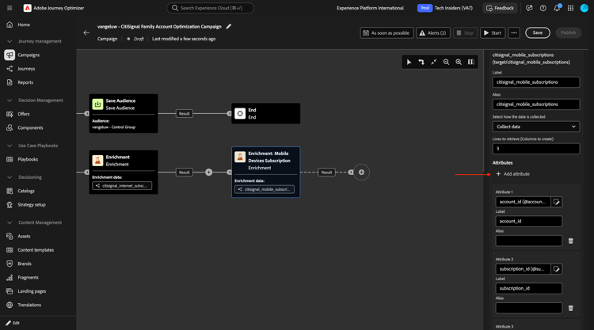Select the pointer tool in canvas toolbar
Viewport: 594px width, 330px height.
click(x=409, y=62)
